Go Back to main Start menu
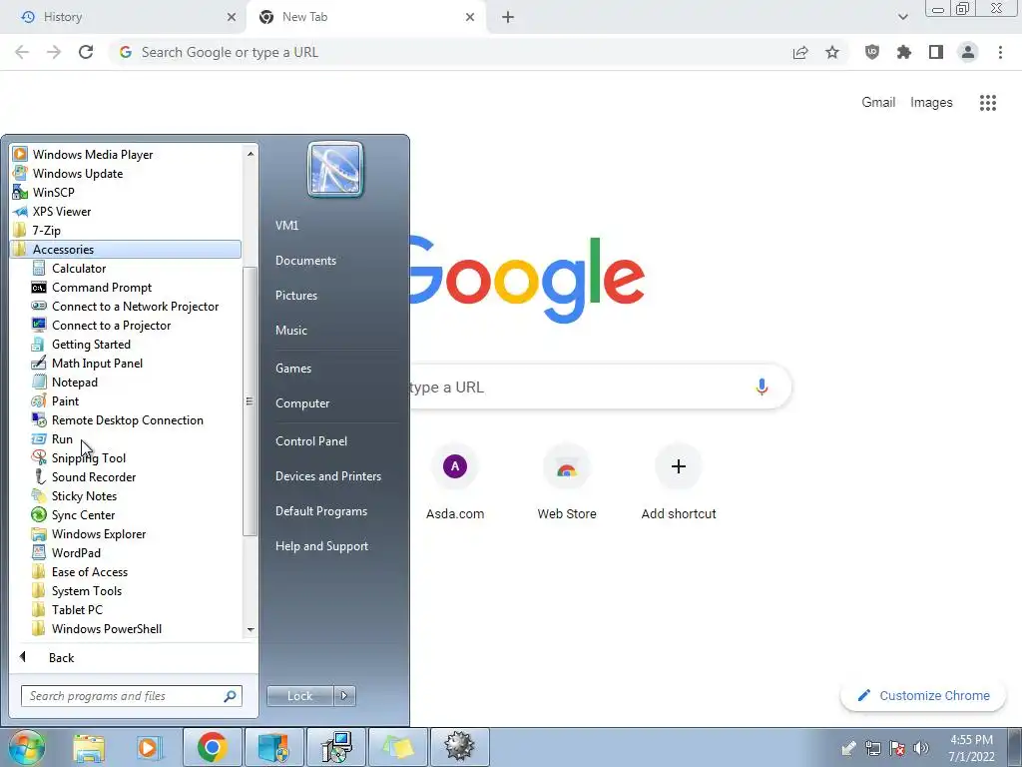Image resolution: width=1022 pixels, height=767 pixels. click(x=61, y=657)
